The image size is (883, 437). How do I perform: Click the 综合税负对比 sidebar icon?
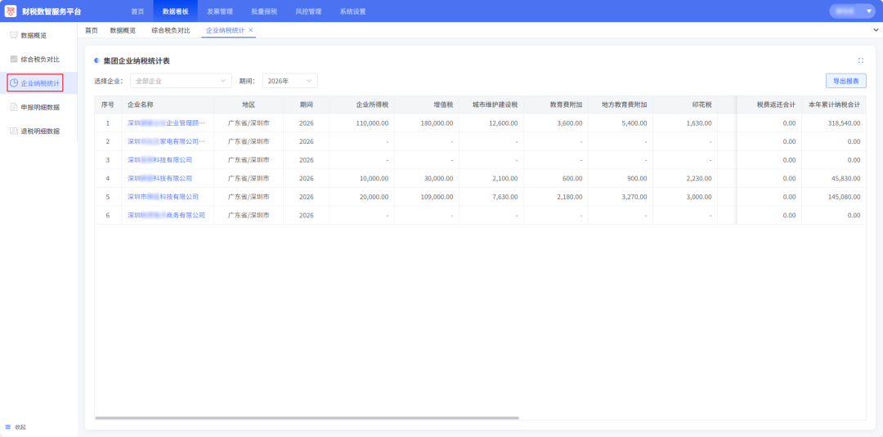[14, 59]
